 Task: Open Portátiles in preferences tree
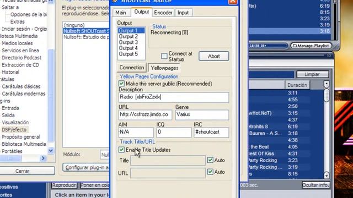click(x=12, y=151)
